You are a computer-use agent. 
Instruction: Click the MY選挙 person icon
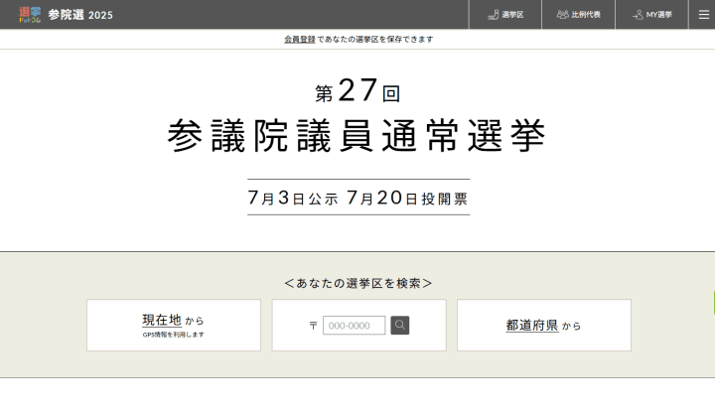pos(637,15)
